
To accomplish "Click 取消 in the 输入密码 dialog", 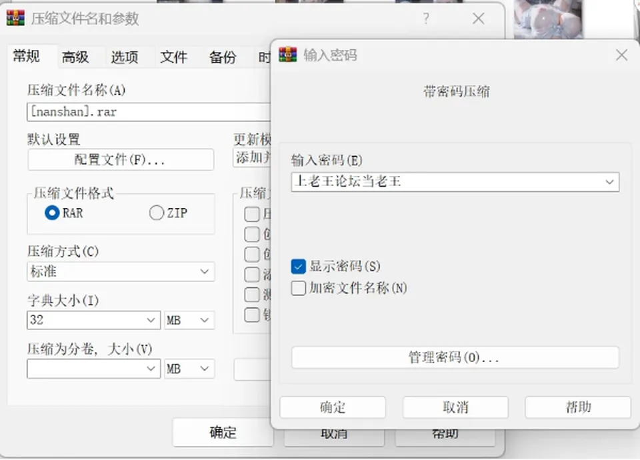I will (455, 407).
